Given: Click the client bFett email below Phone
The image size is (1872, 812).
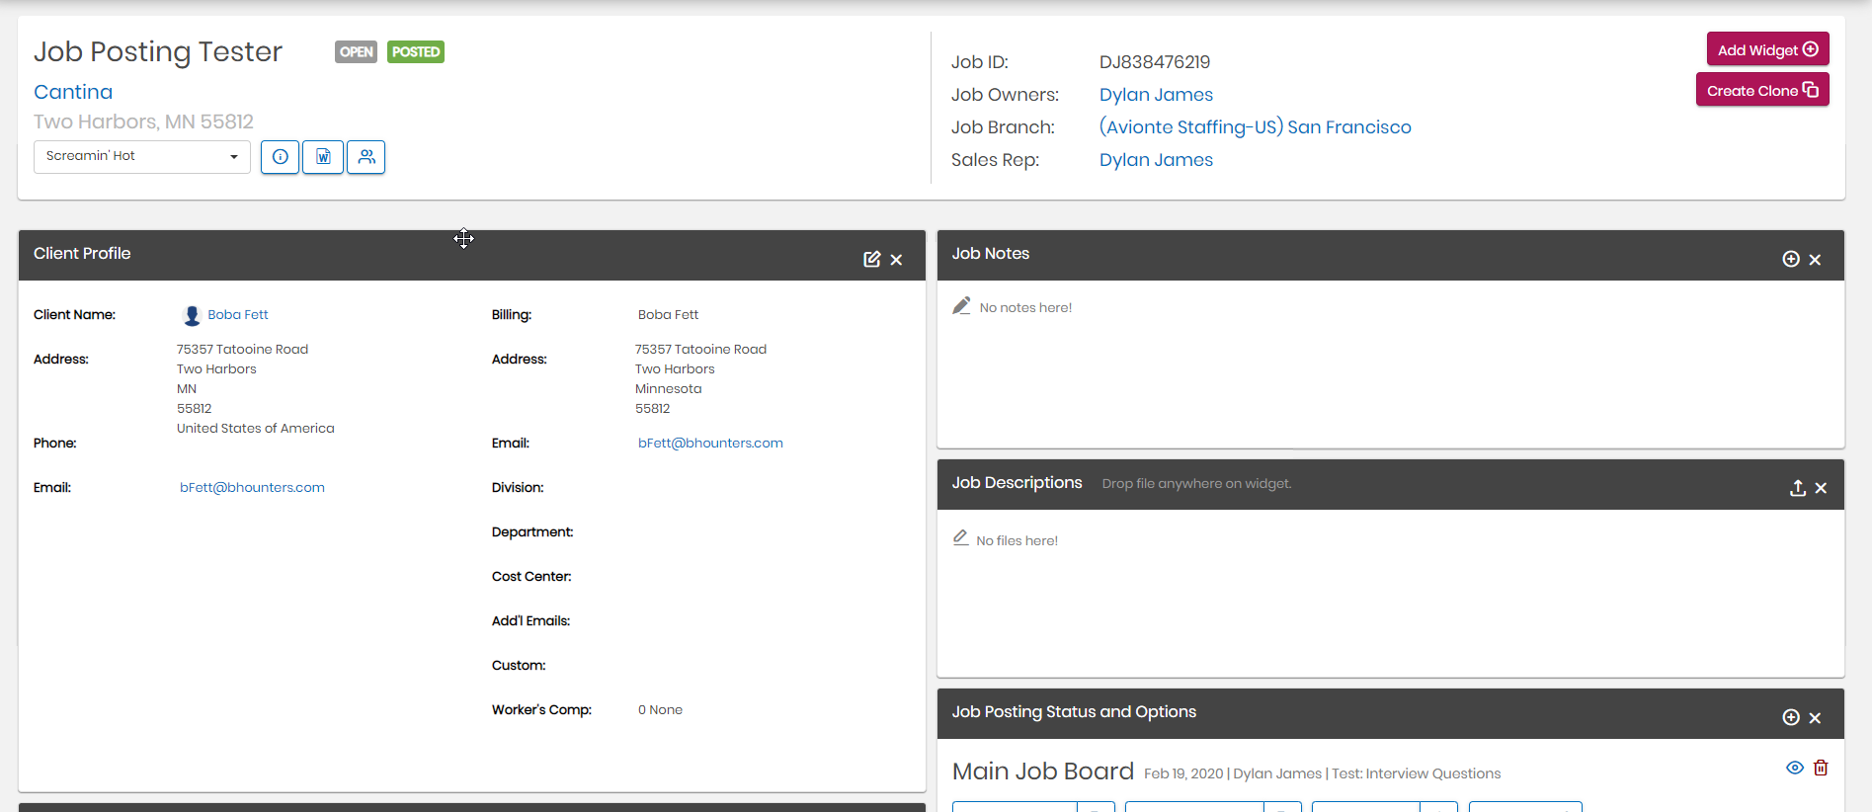Looking at the screenshot, I should pyautogui.click(x=252, y=488).
